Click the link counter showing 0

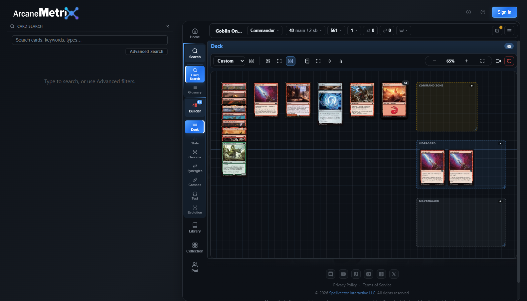[x=387, y=31]
